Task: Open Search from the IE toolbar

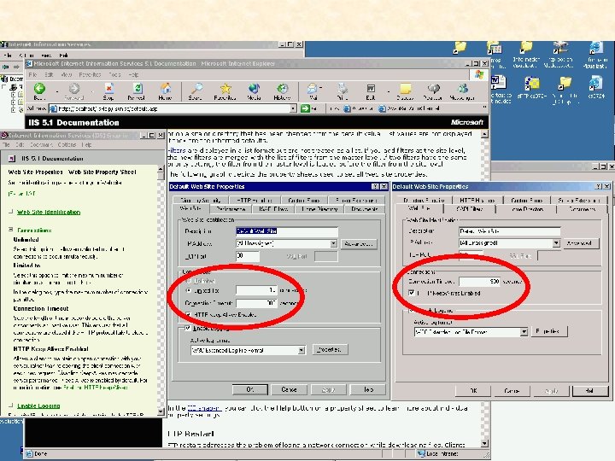Action: coord(196,91)
